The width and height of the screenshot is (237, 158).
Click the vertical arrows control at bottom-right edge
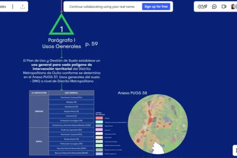pyautogui.click(x=235, y=150)
